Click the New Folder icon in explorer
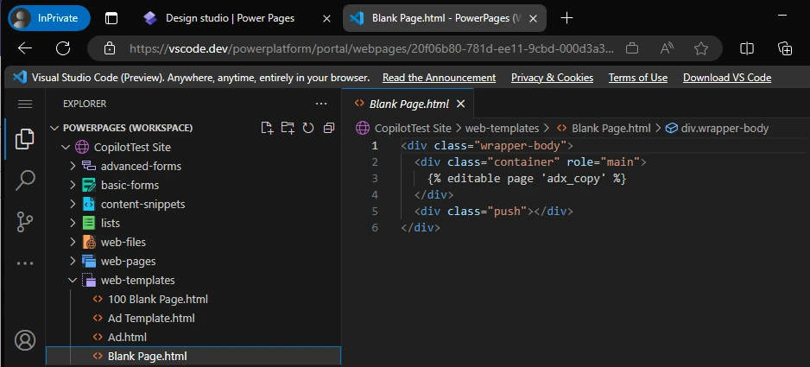810x367 pixels. [288, 128]
